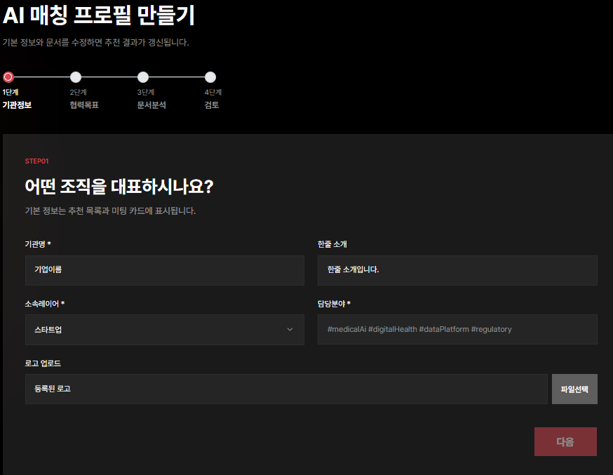The height and width of the screenshot is (475, 613).
Task: Click the 소속레이어 * label
Action: (x=45, y=304)
